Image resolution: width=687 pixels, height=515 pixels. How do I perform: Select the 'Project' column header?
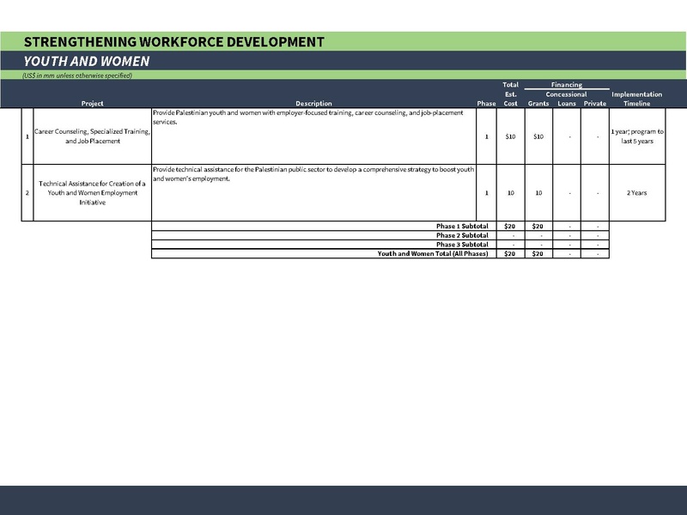point(92,104)
